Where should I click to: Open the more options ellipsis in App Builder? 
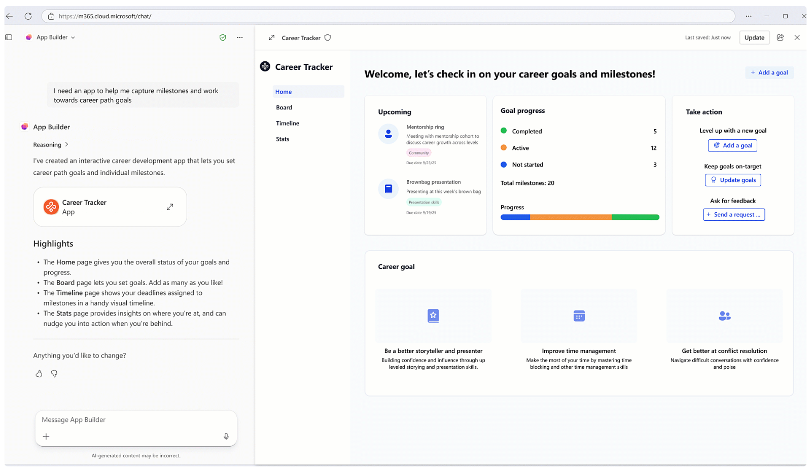pyautogui.click(x=239, y=37)
